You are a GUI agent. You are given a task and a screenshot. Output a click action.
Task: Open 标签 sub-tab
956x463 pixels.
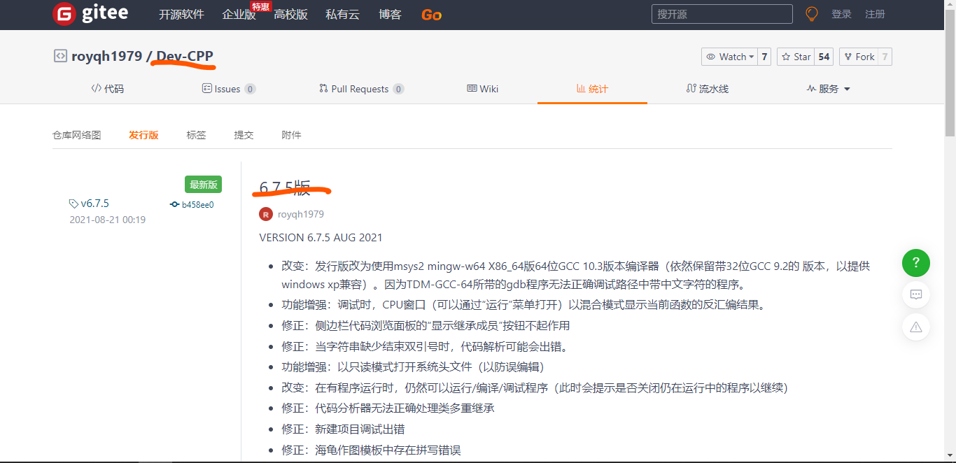coord(196,135)
